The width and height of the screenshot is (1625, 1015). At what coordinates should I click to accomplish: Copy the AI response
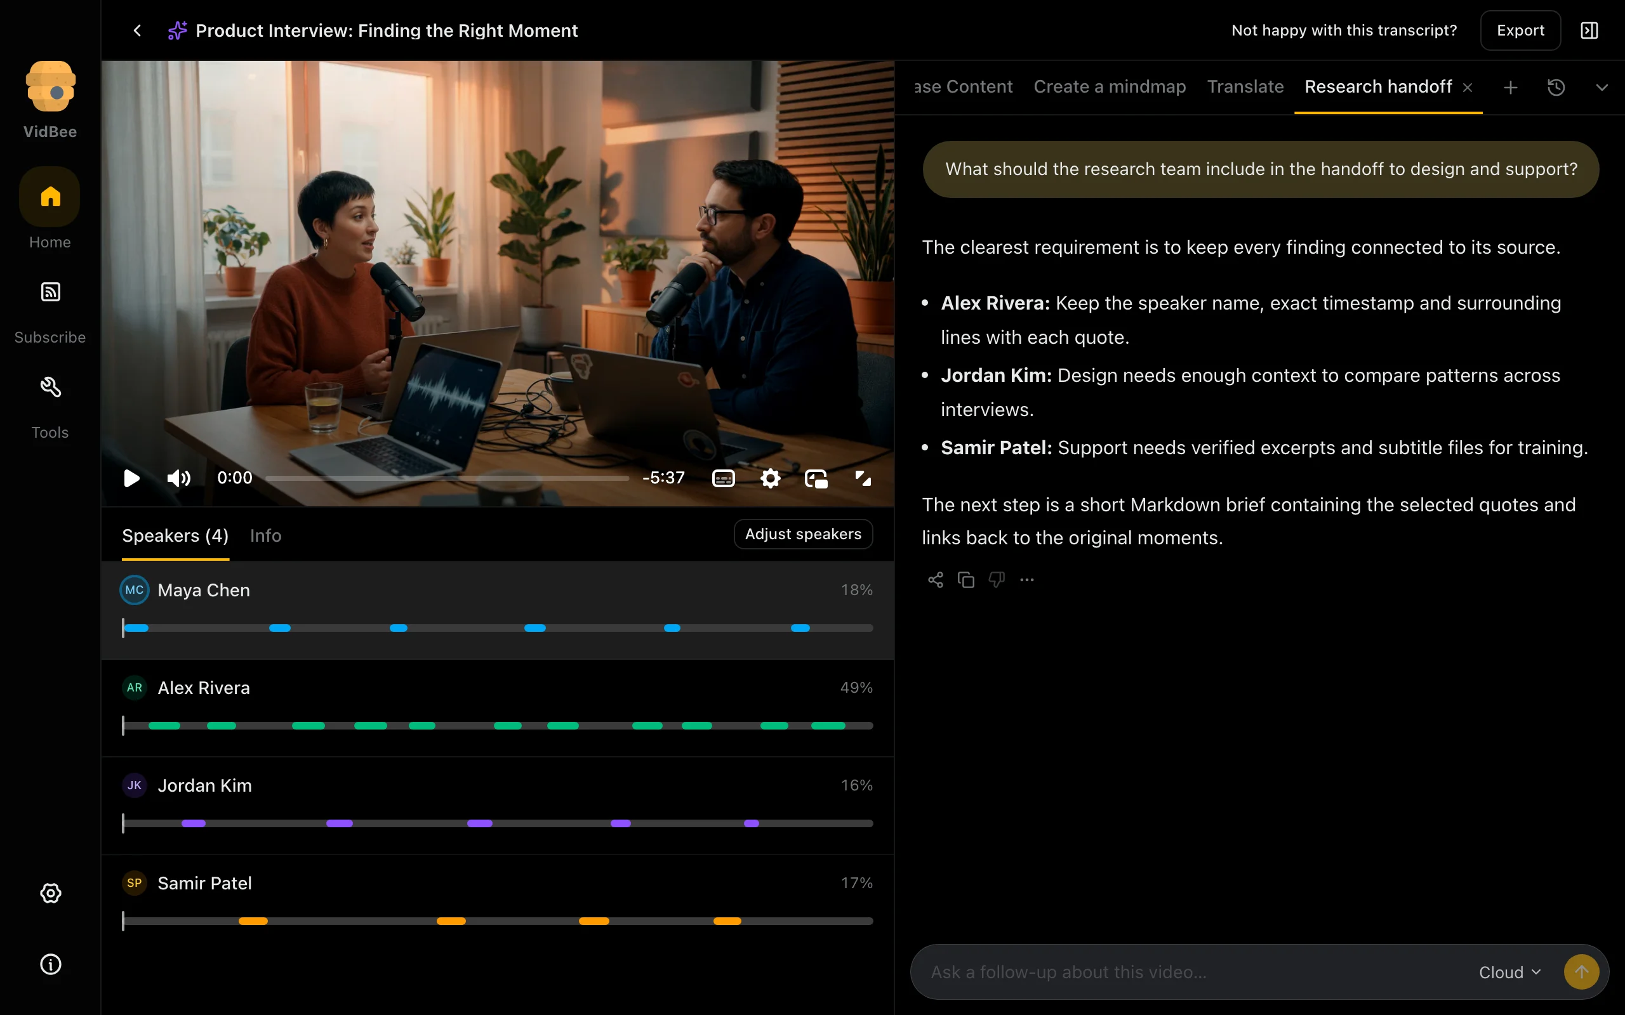click(x=965, y=579)
